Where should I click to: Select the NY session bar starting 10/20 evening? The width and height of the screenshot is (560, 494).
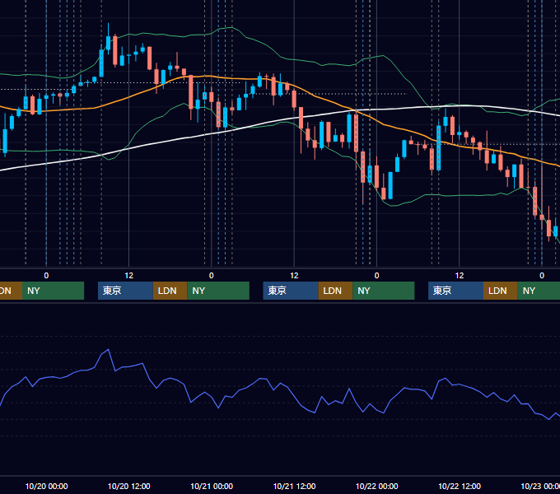point(218,291)
